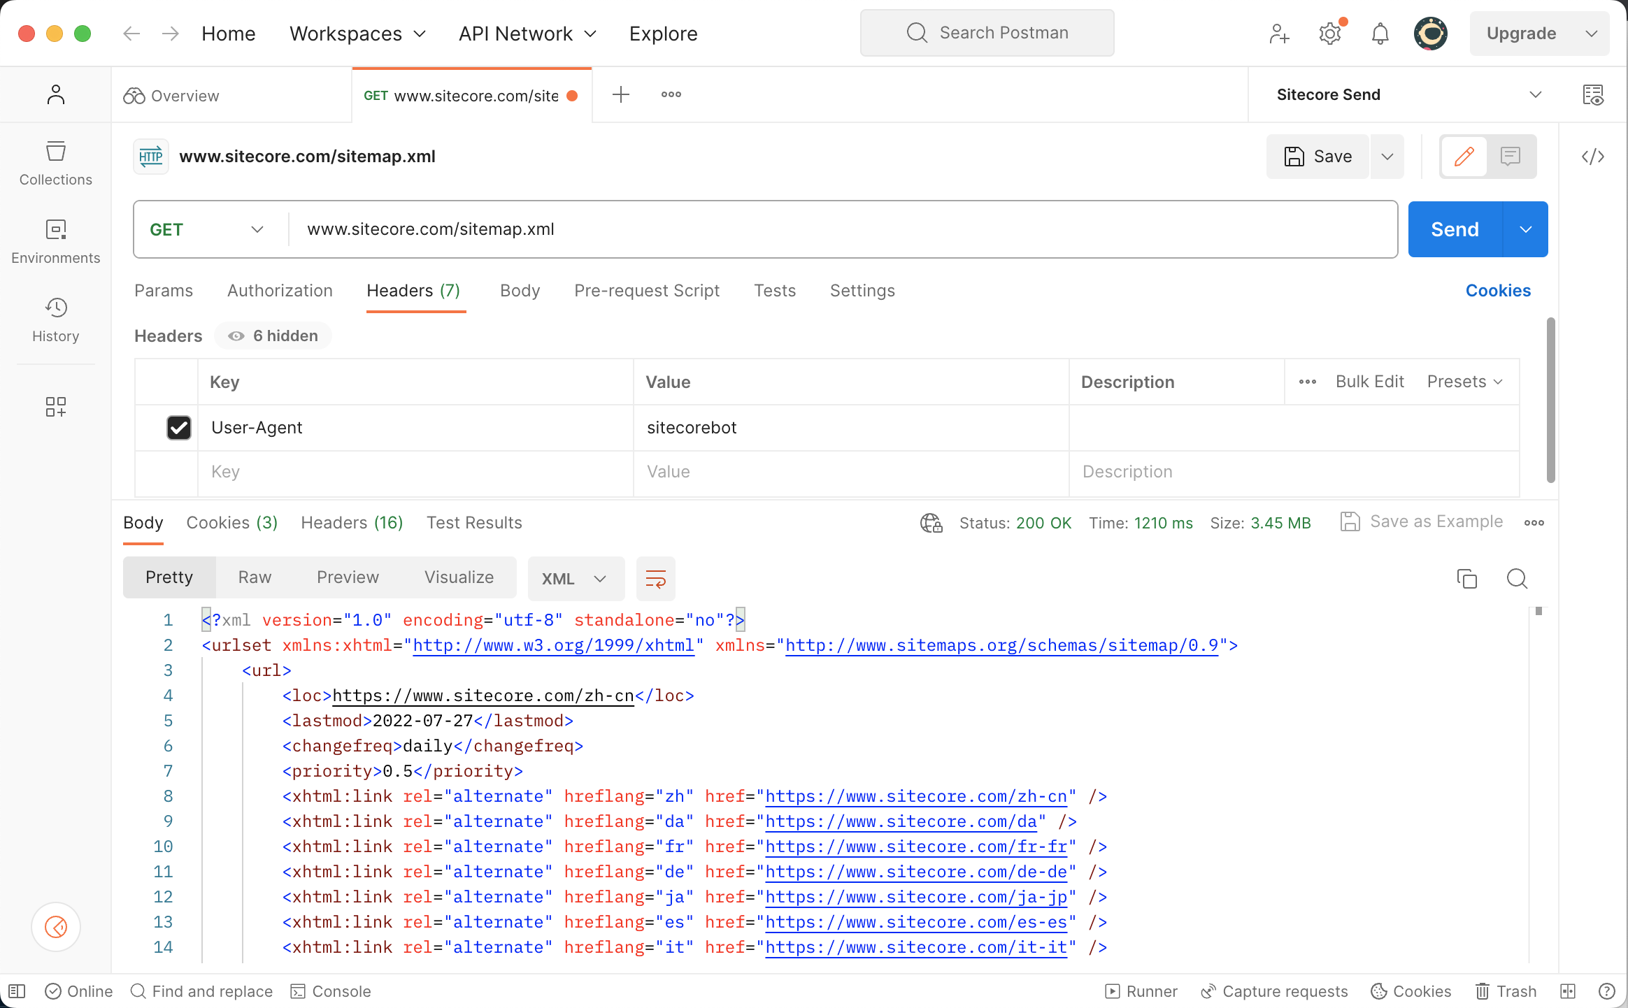The height and width of the screenshot is (1008, 1628).
Task: Click the request URL input field
Action: [842, 229]
